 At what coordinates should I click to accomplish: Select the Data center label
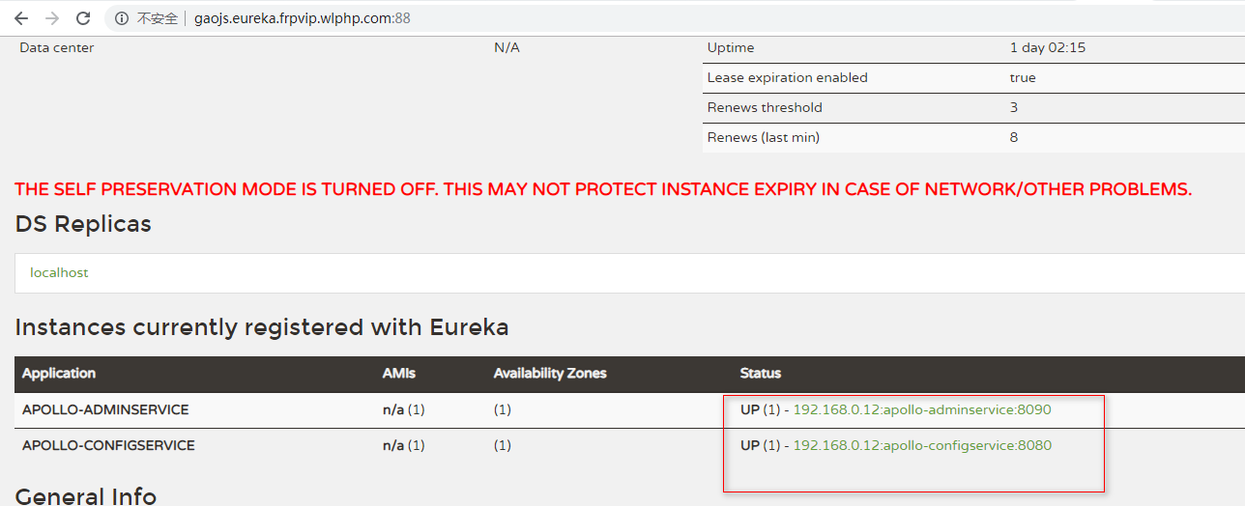click(x=57, y=47)
